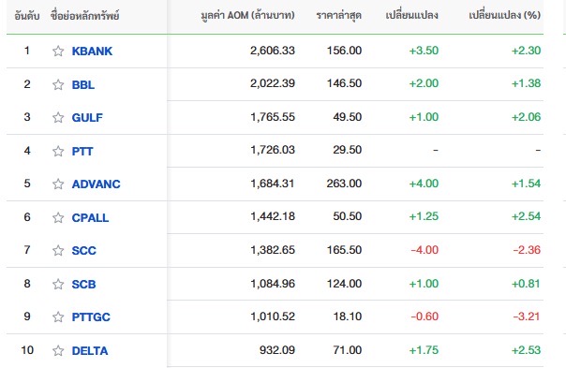Click the star icon beside DELTA
The height and width of the screenshot is (368, 566).
(x=58, y=350)
